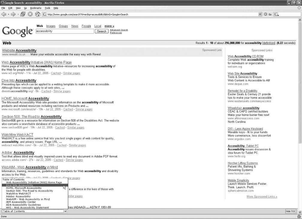Reload the current page
Image resolution: width=302 pixels, height=219 pixels.
(x=23, y=14)
